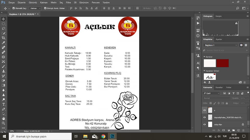Open status bar info arrow menu
The width and height of the screenshot is (250, 140).
click(48, 131)
